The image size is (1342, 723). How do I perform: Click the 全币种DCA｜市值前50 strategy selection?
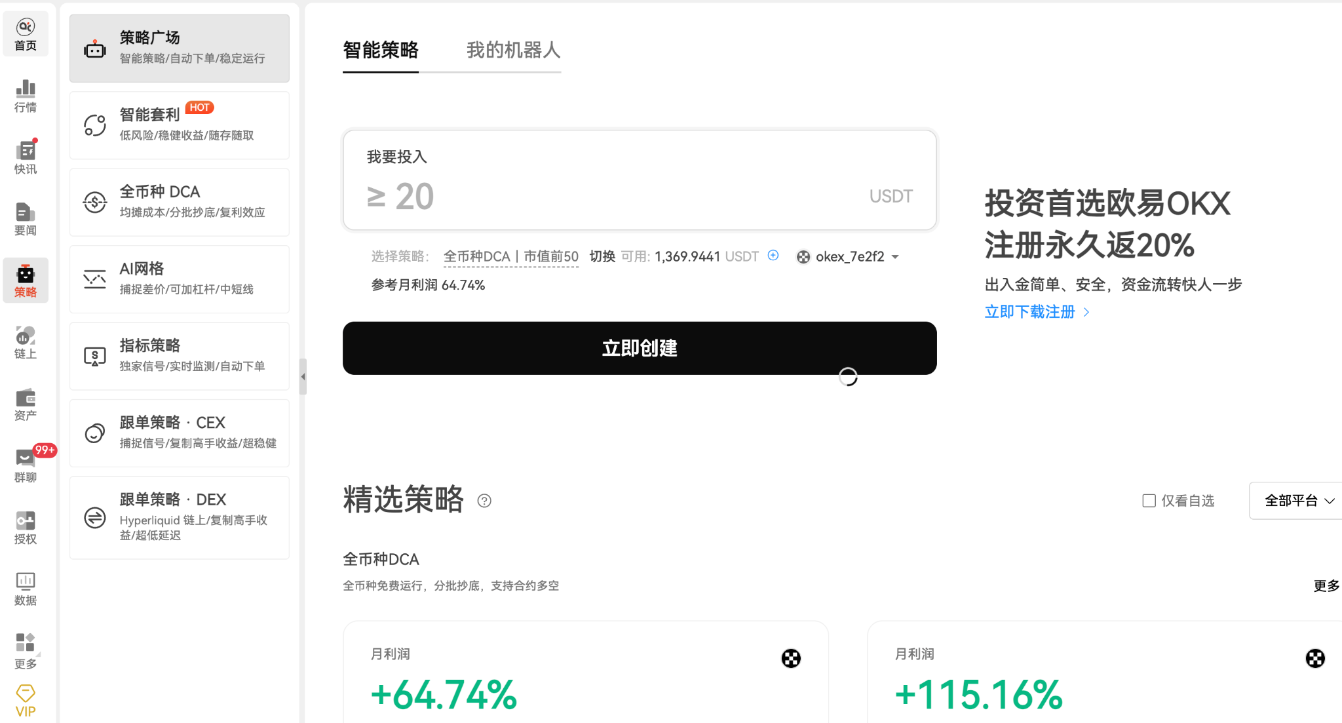tap(511, 257)
